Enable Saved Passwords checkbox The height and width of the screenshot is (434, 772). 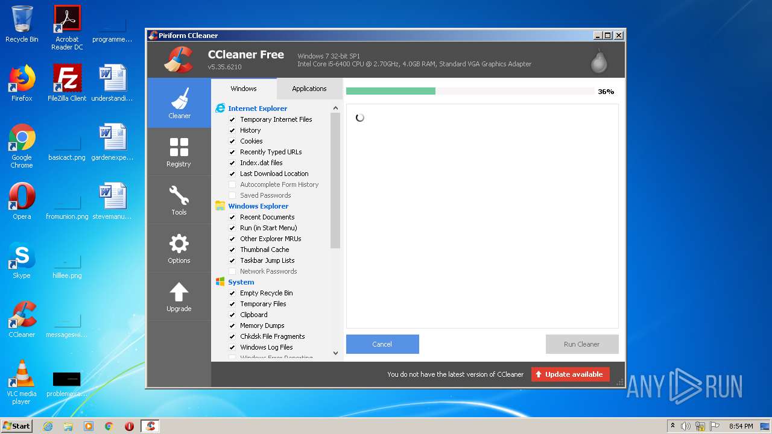[x=232, y=195]
